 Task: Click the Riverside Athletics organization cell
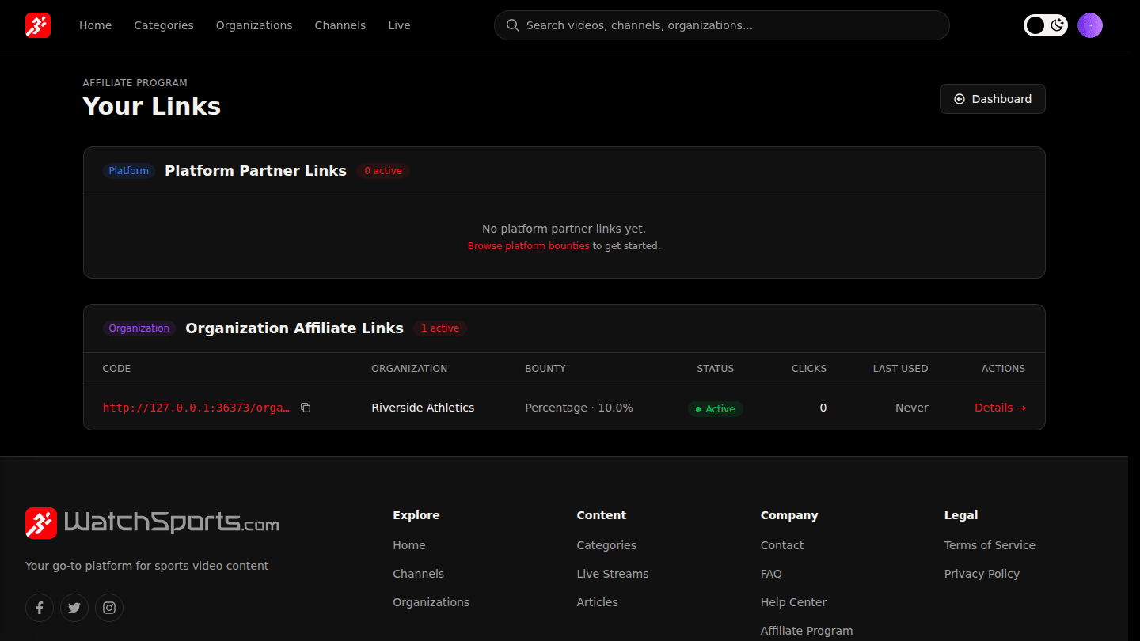pos(423,408)
